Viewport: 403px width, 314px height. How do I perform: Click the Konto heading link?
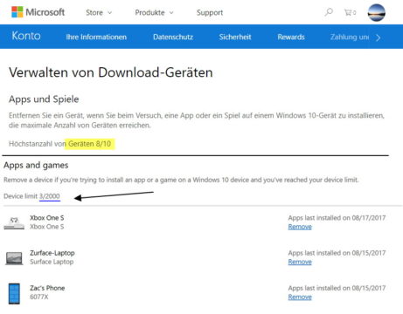pos(26,36)
